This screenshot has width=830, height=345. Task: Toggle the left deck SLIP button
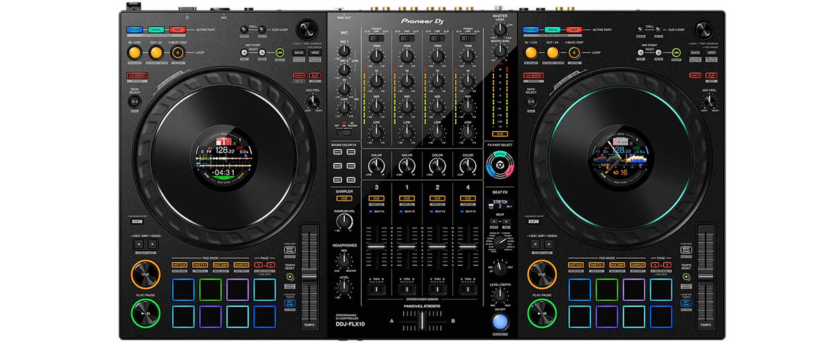click(x=315, y=75)
